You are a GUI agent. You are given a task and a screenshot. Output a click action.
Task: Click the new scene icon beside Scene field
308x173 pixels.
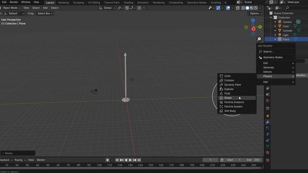[x=271, y=2]
